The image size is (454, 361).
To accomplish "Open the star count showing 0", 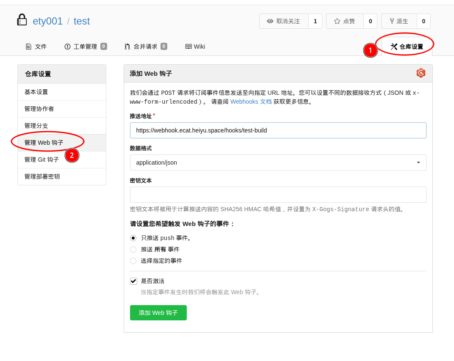I will [370, 21].
